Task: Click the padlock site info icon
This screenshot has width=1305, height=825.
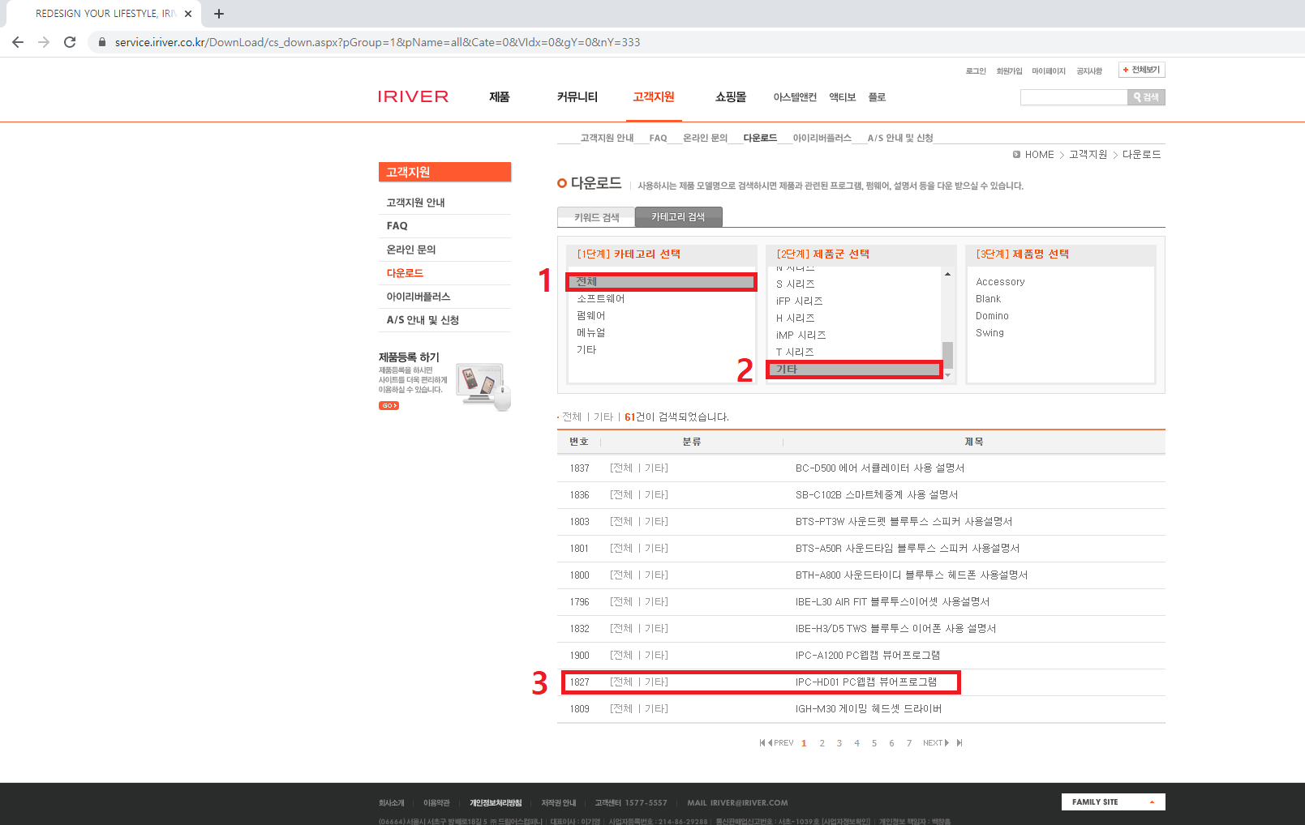Action: 102,42
